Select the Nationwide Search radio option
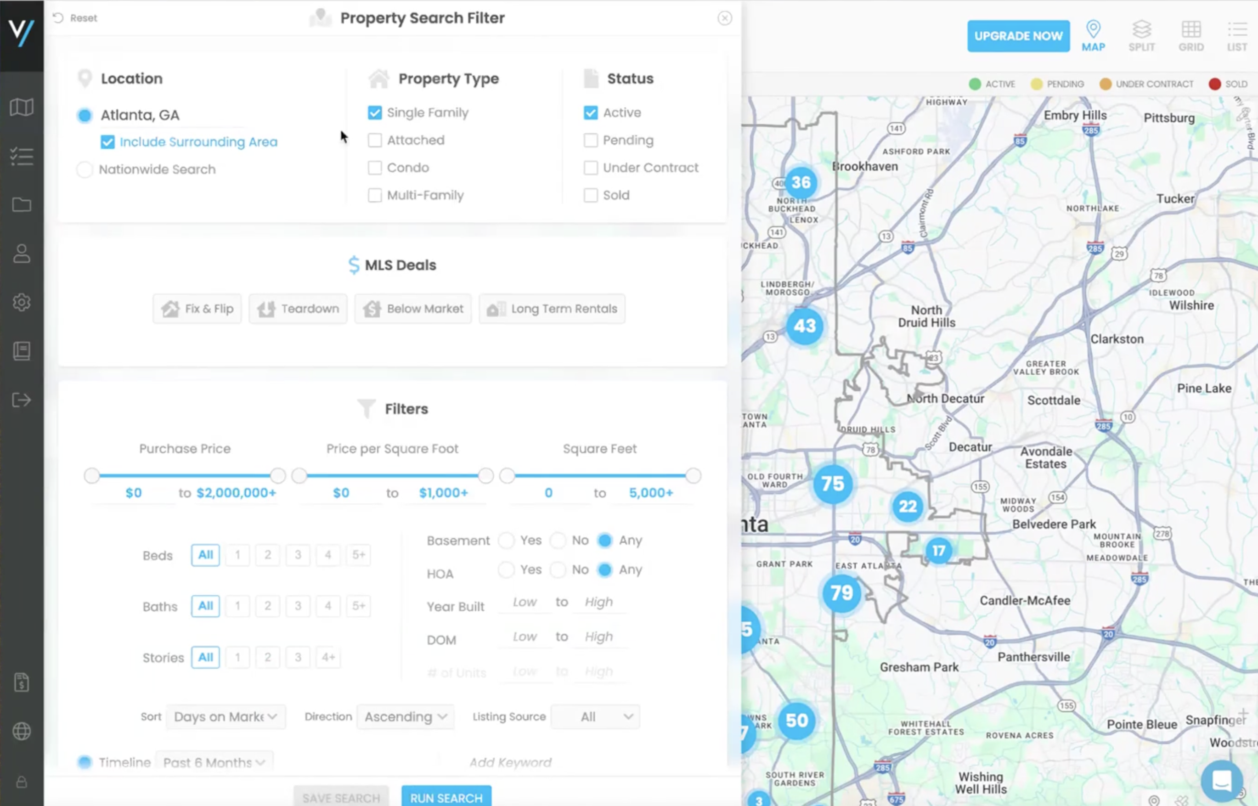The image size is (1258, 806). (84, 169)
